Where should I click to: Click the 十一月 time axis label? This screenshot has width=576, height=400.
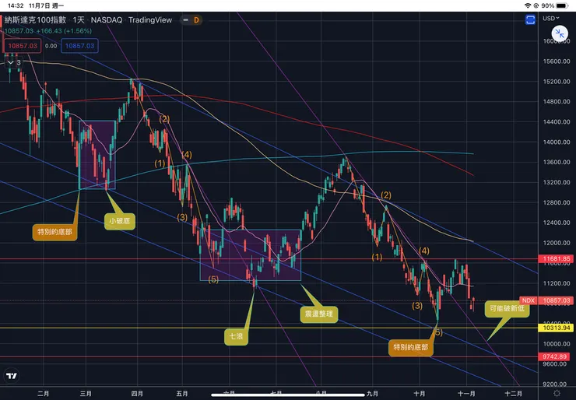coord(466,394)
